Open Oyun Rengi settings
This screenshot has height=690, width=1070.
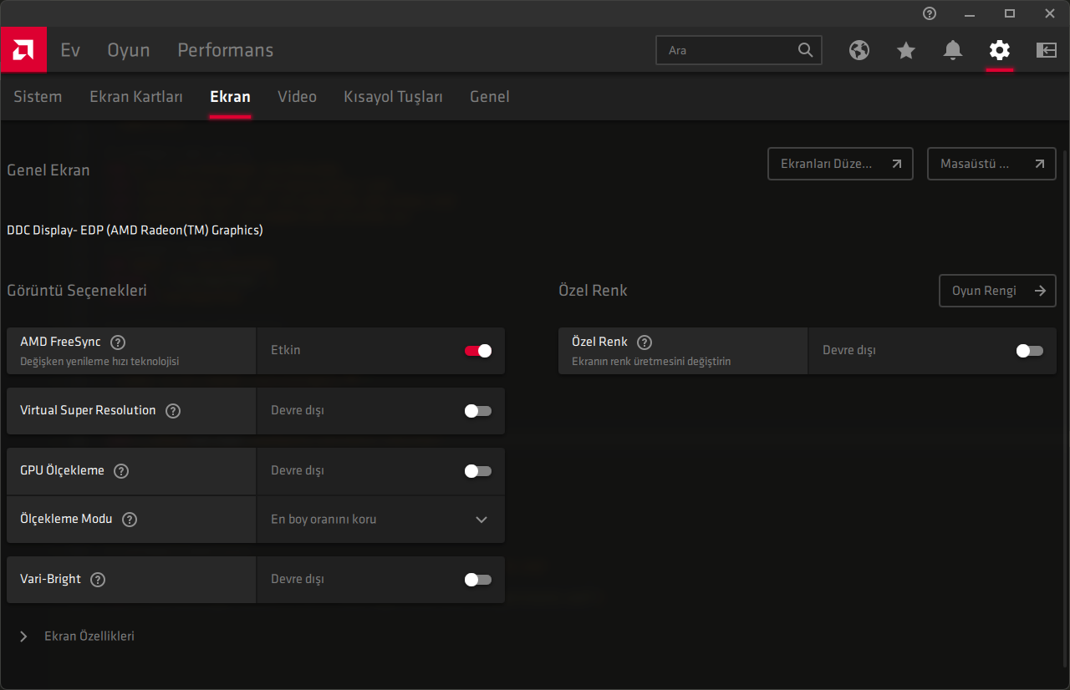(997, 291)
